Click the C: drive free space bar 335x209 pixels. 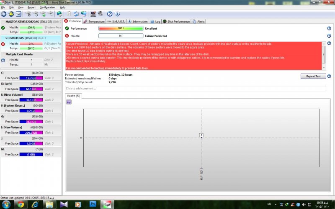(x=31, y=78)
